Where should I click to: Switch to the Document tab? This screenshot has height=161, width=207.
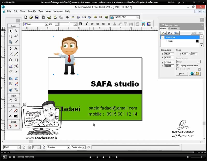pyautogui.click(x=173, y=28)
